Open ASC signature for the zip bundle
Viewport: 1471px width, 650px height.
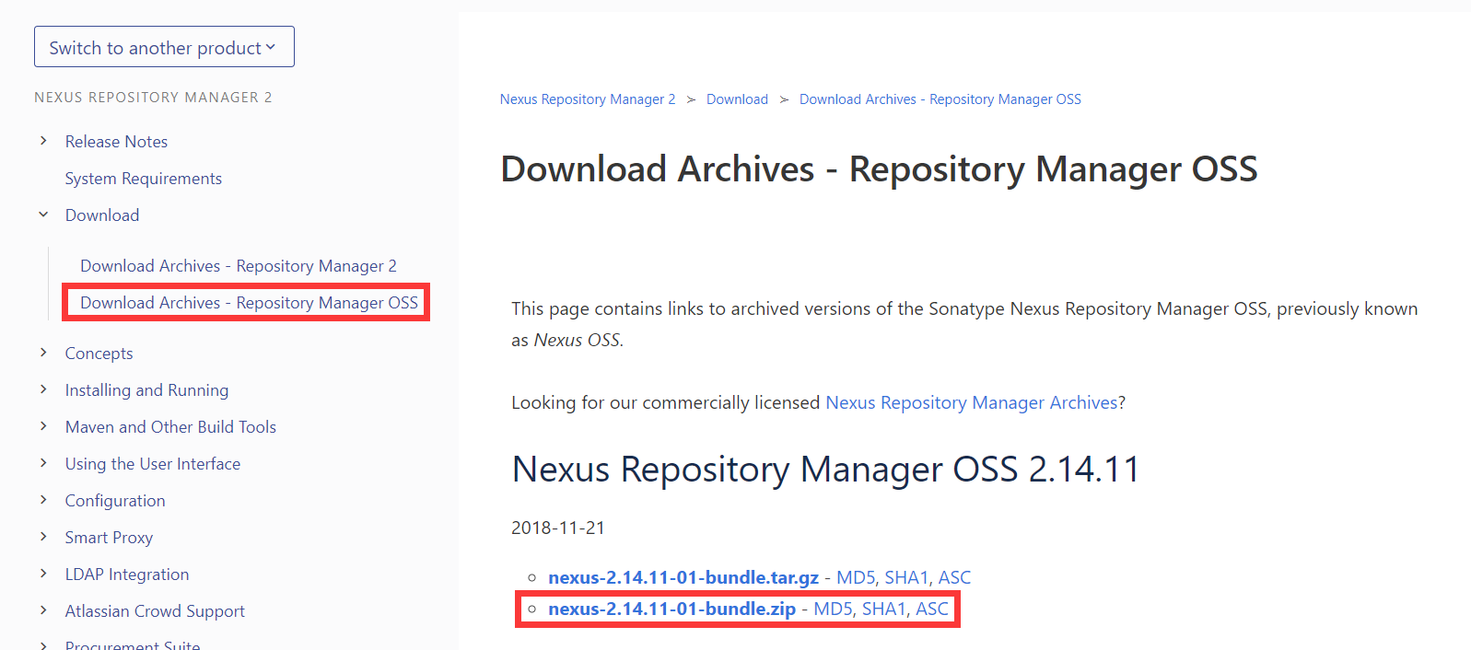[931, 609]
